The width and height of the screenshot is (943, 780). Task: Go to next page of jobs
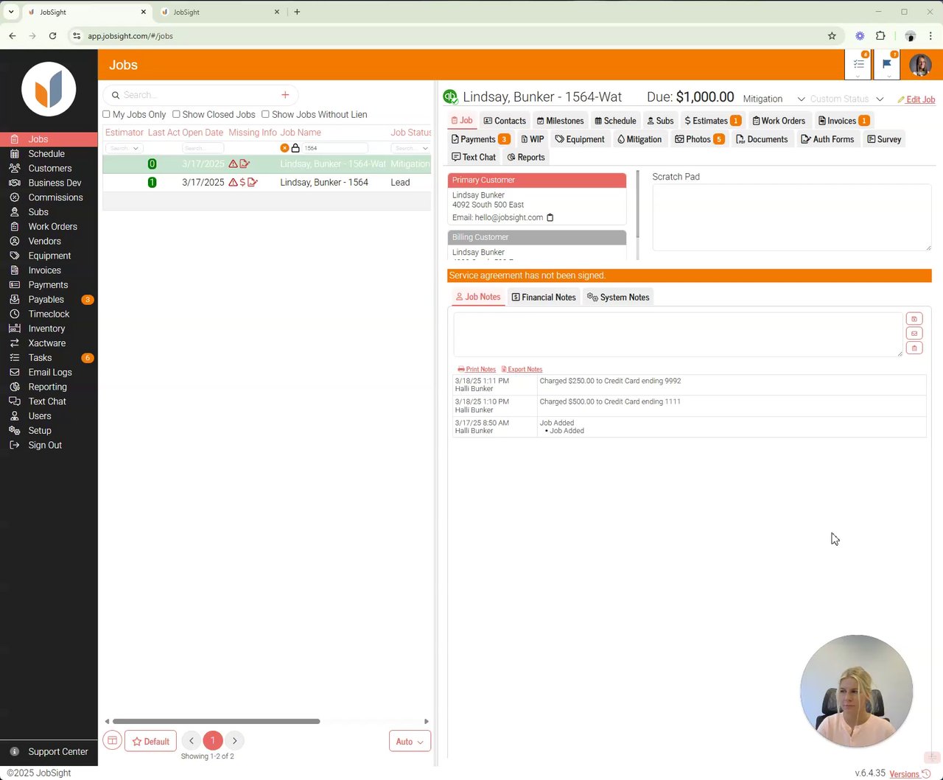tap(234, 740)
